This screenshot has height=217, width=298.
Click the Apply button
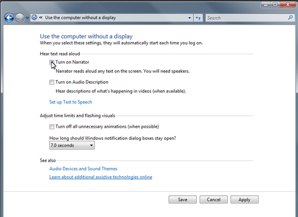[x=245, y=199]
